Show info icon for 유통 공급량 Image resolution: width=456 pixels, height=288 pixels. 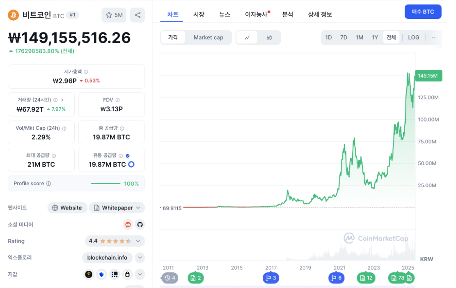[x=121, y=156]
